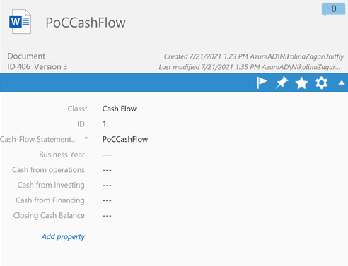Click the flag follow icon
The image size is (348, 266).
(x=262, y=83)
